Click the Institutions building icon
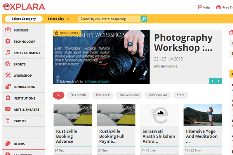This screenshot has height=155, width=233. 8,98
